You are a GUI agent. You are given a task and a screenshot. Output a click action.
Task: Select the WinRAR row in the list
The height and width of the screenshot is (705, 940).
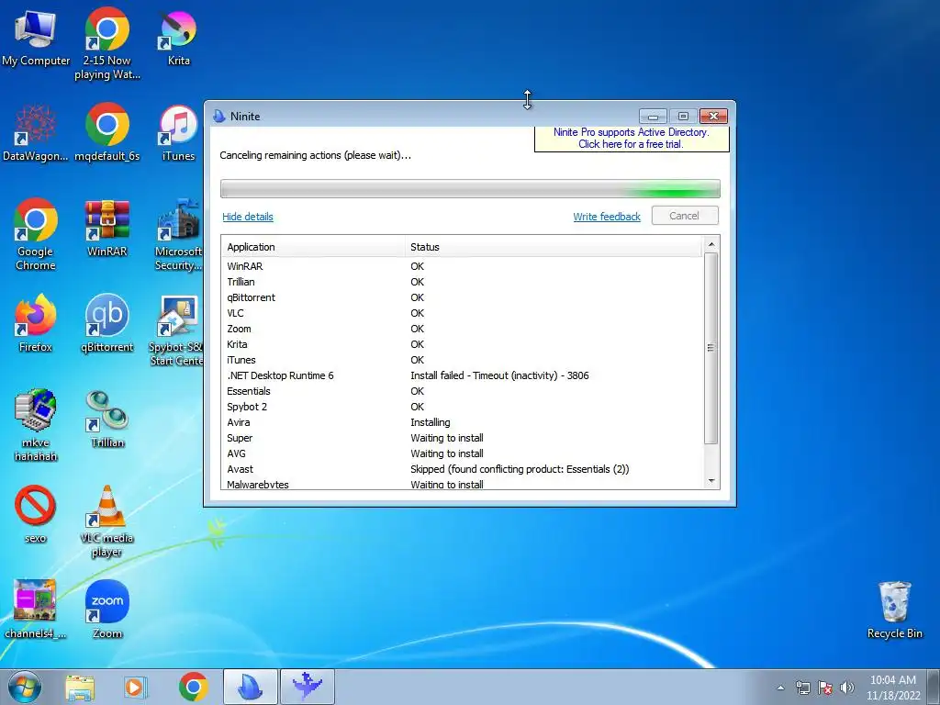click(x=463, y=266)
